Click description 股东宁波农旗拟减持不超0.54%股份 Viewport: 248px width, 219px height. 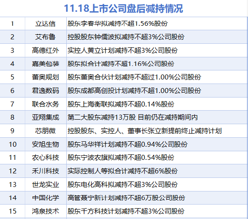coord(121,158)
